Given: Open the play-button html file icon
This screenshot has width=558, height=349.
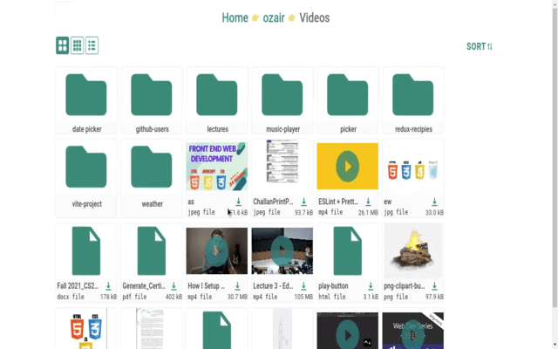Looking at the screenshot, I should tap(348, 250).
